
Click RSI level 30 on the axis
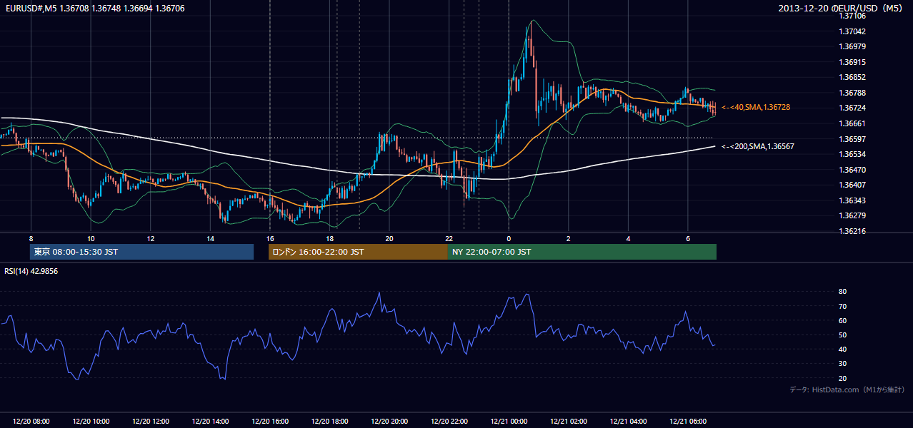click(843, 364)
